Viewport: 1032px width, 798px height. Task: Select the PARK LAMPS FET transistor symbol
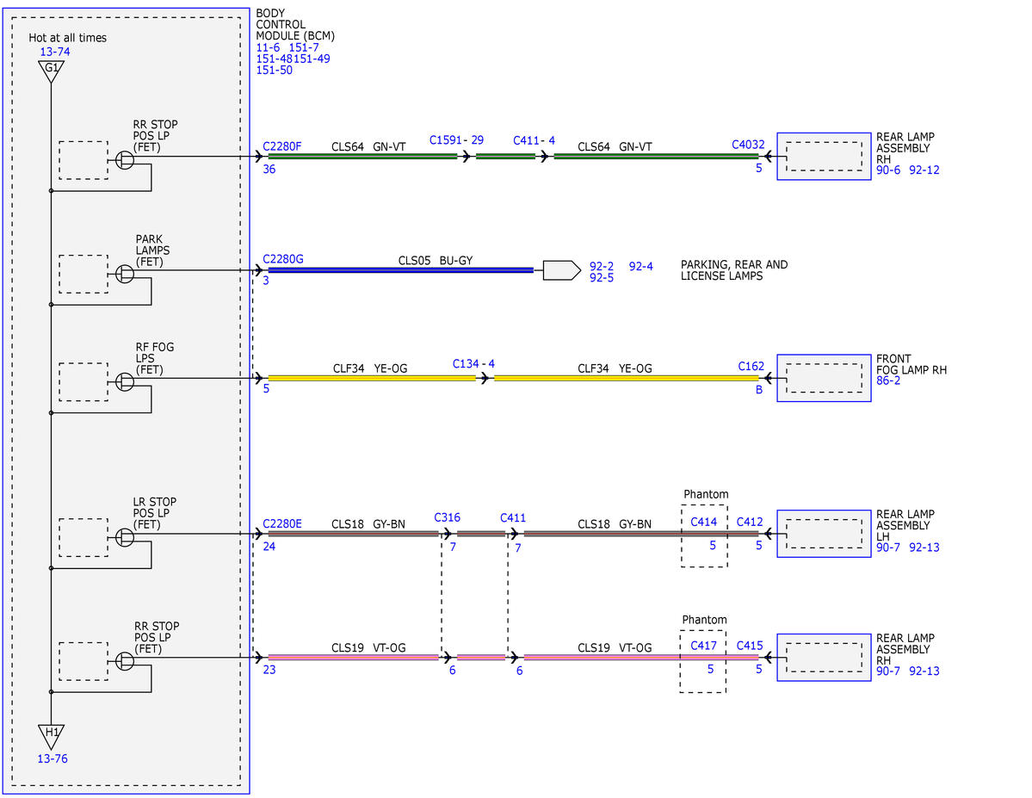click(x=125, y=274)
